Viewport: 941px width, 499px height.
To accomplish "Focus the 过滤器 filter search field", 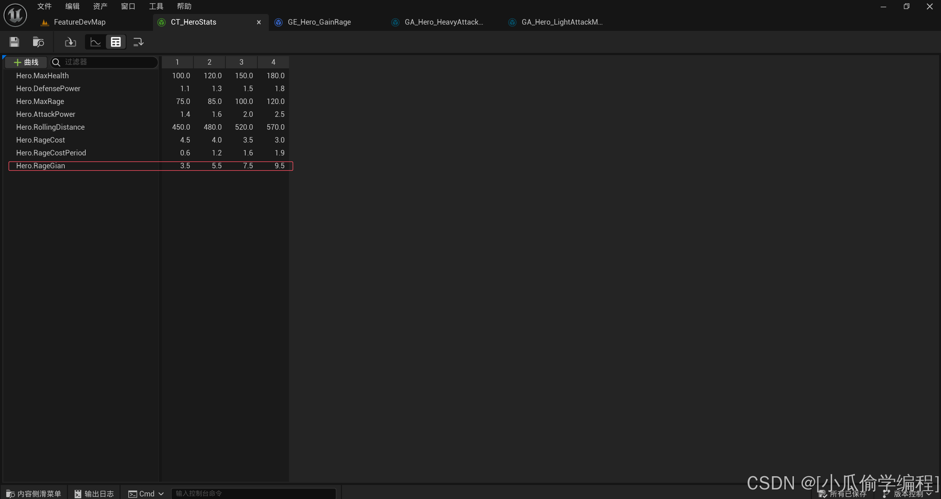I will 104,62.
